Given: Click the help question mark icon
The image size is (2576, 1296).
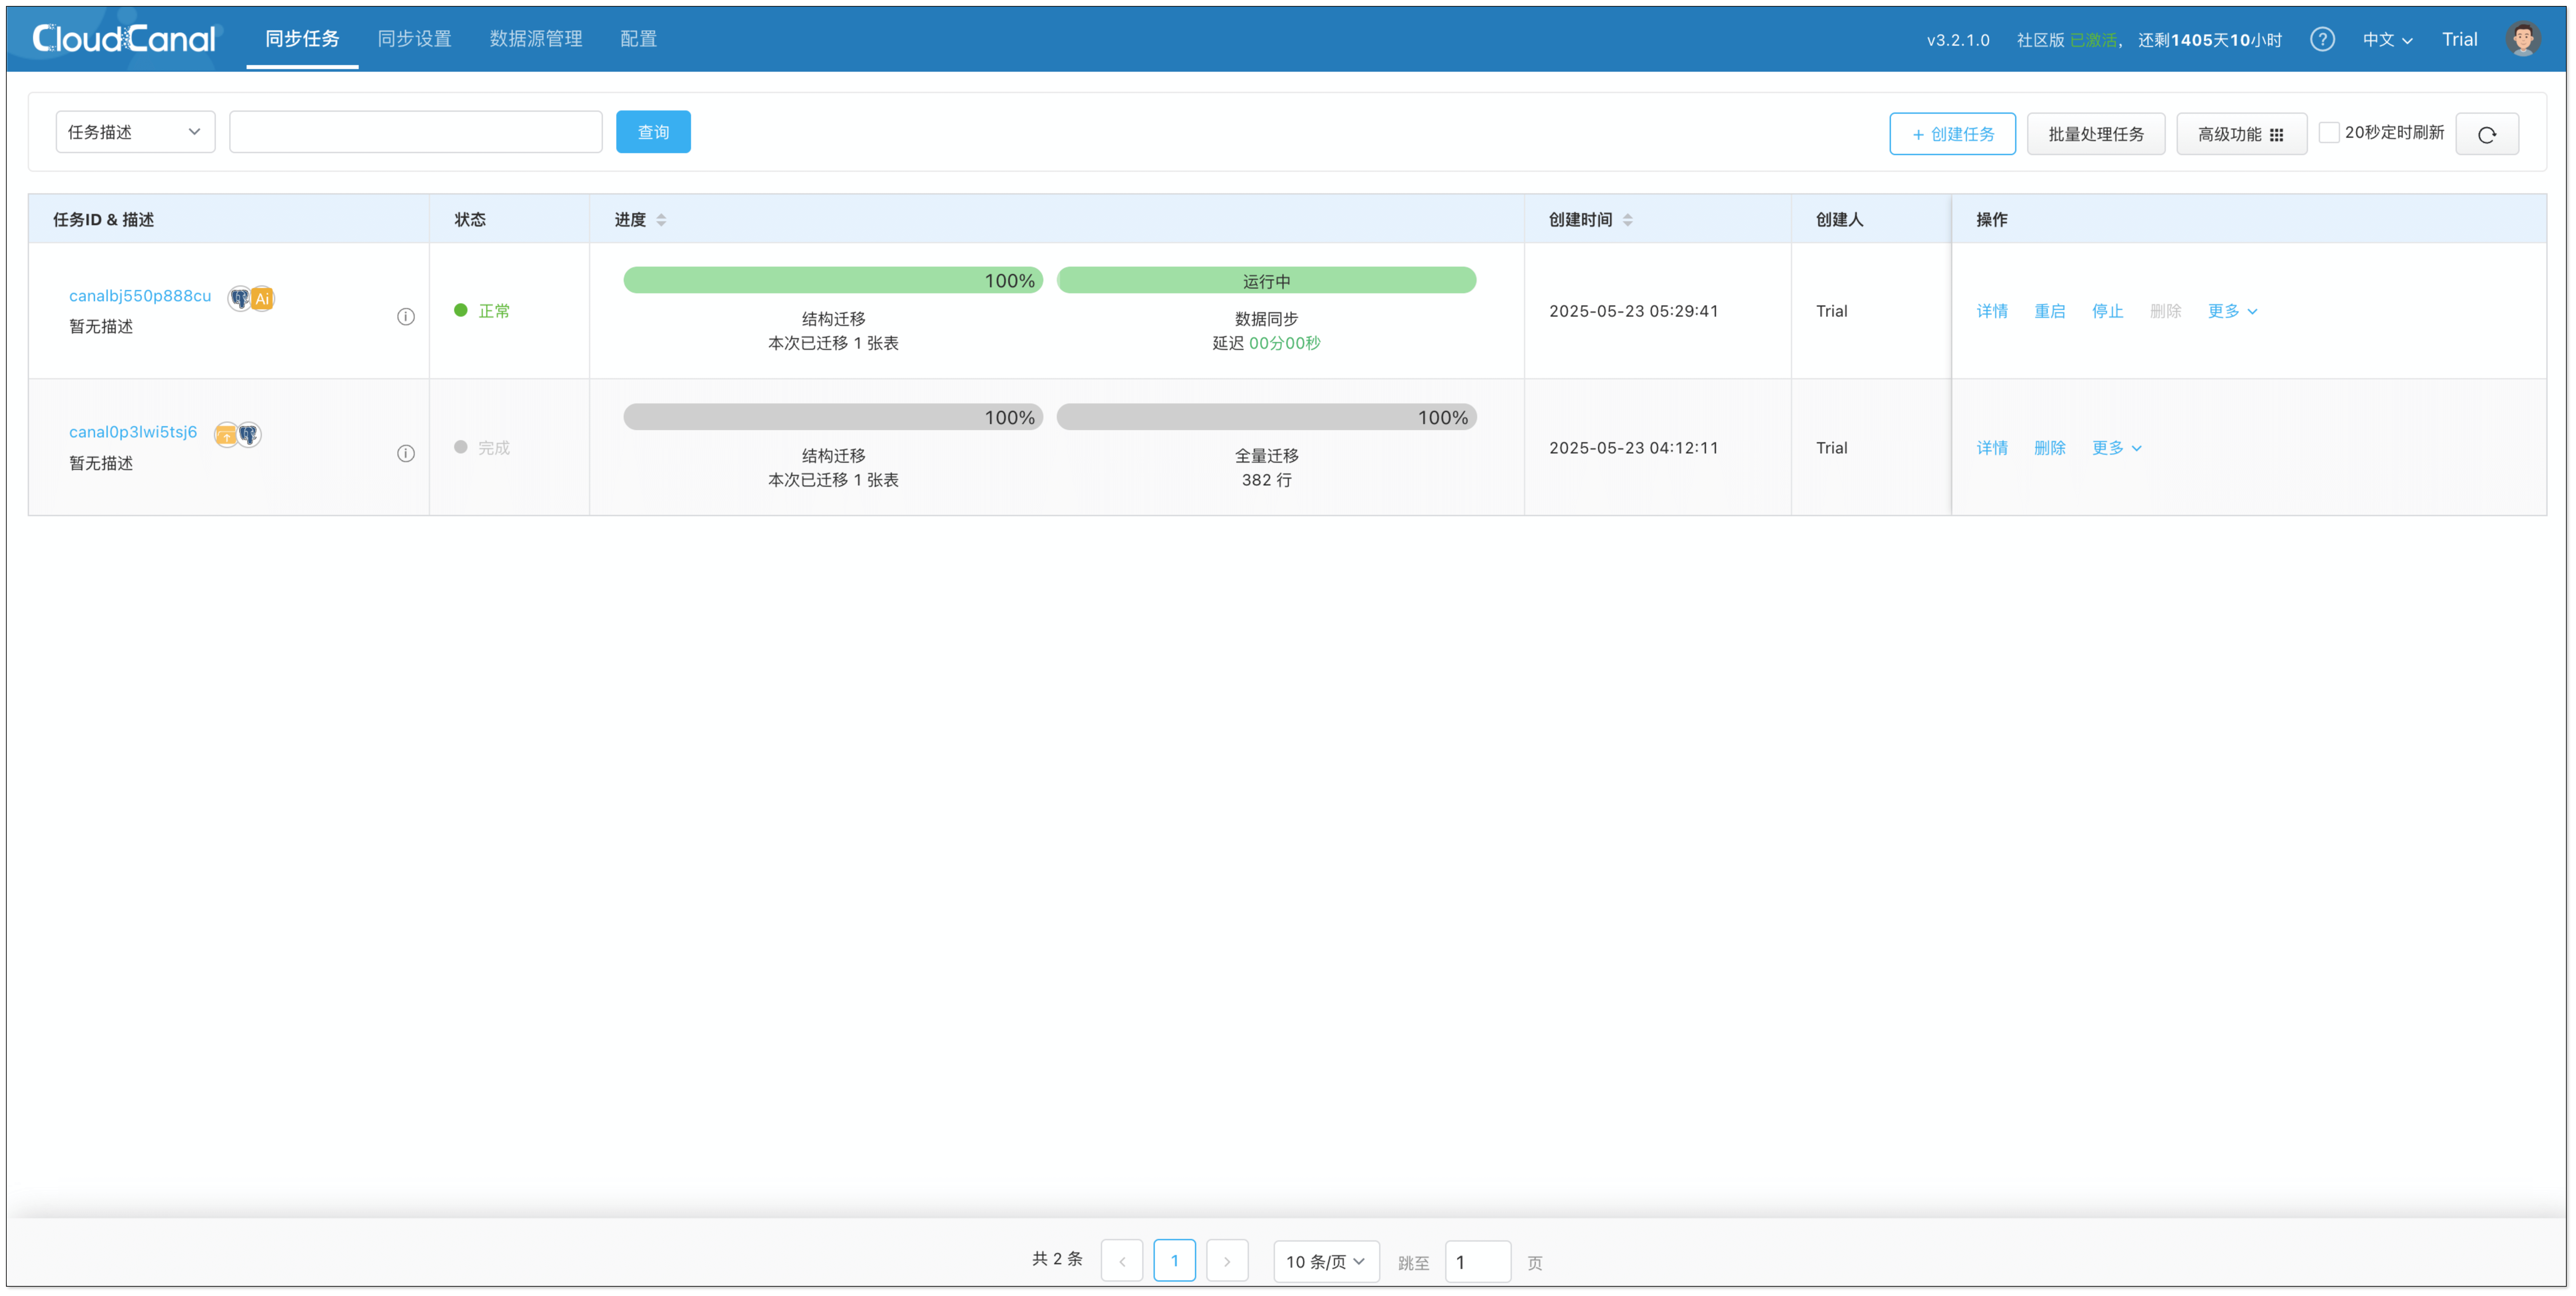Looking at the screenshot, I should pos(2322,39).
